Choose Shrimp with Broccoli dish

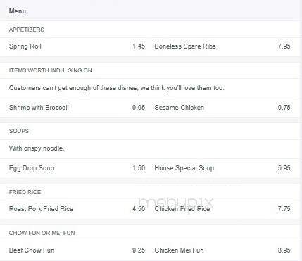click(x=39, y=108)
